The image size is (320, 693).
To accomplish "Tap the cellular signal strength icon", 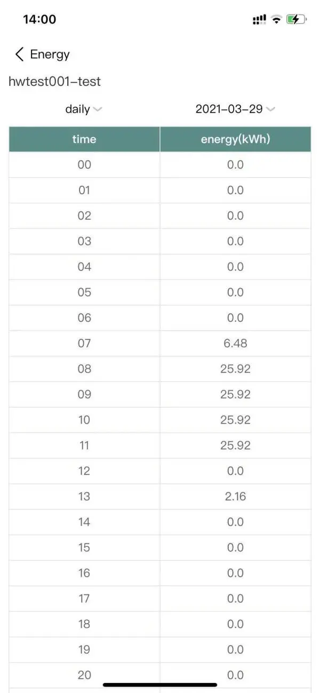I will pyautogui.click(x=259, y=20).
